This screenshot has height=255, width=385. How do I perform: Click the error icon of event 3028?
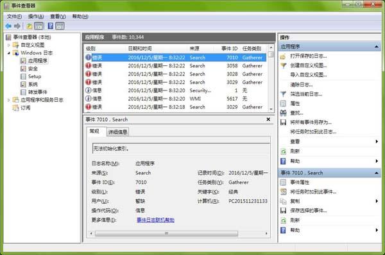[88, 74]
